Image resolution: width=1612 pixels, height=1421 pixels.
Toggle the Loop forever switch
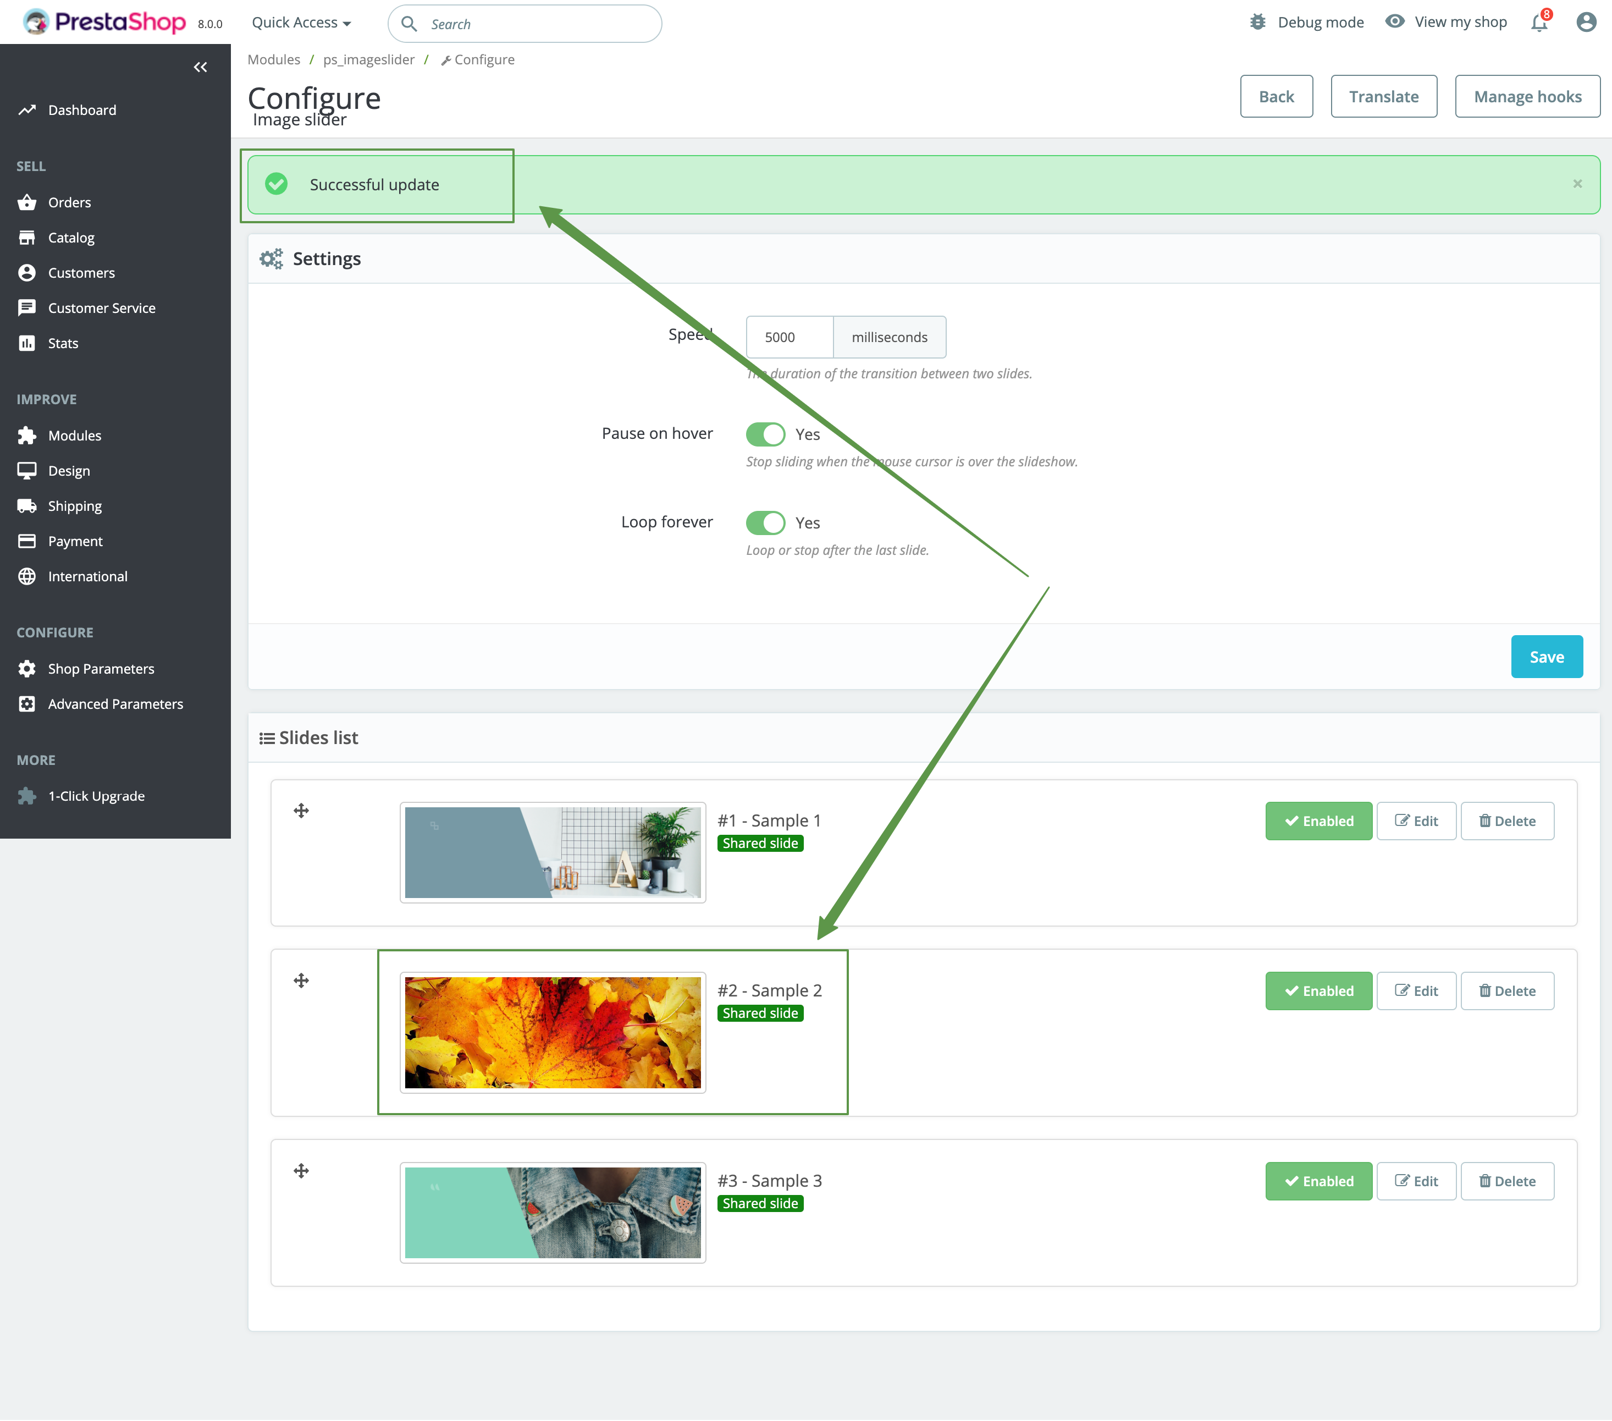point(765,522)
